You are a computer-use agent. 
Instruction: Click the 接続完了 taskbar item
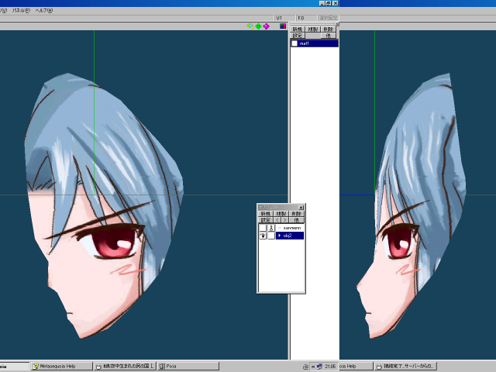click(x=405, y=367)
